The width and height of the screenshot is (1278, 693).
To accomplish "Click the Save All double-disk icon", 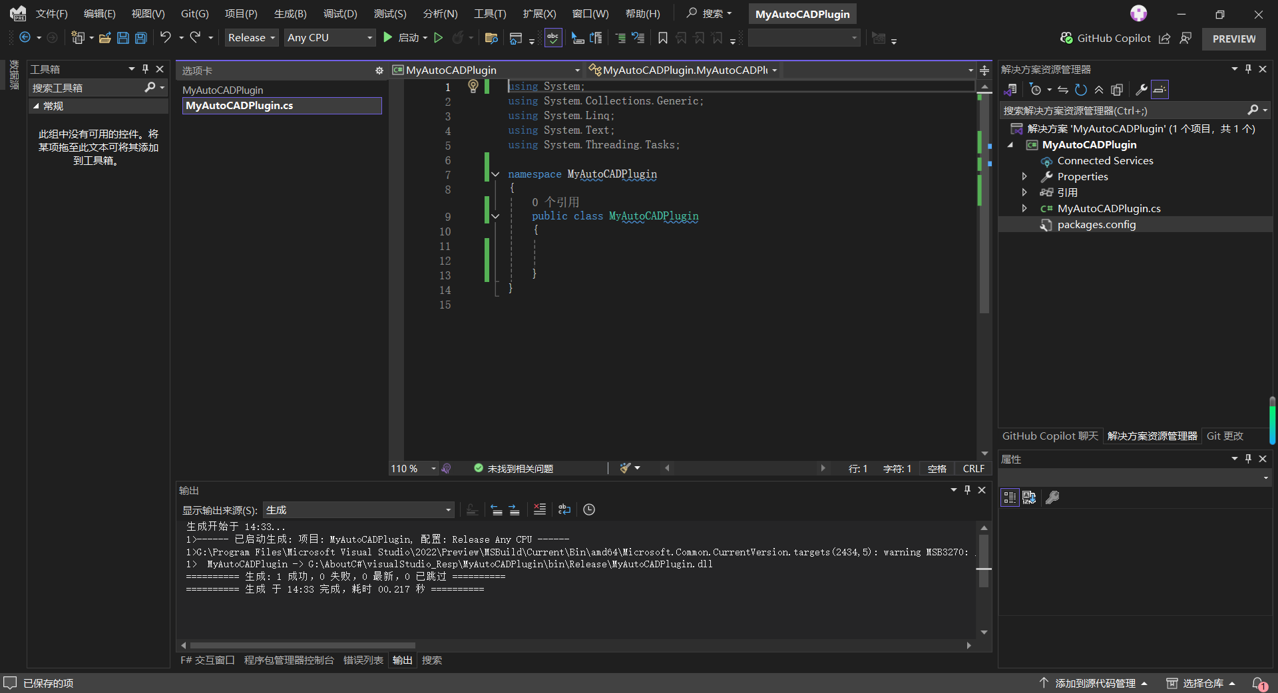I will 141,38.
